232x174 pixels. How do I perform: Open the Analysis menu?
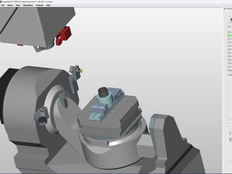pyautogui.click(x=40, y=5)
